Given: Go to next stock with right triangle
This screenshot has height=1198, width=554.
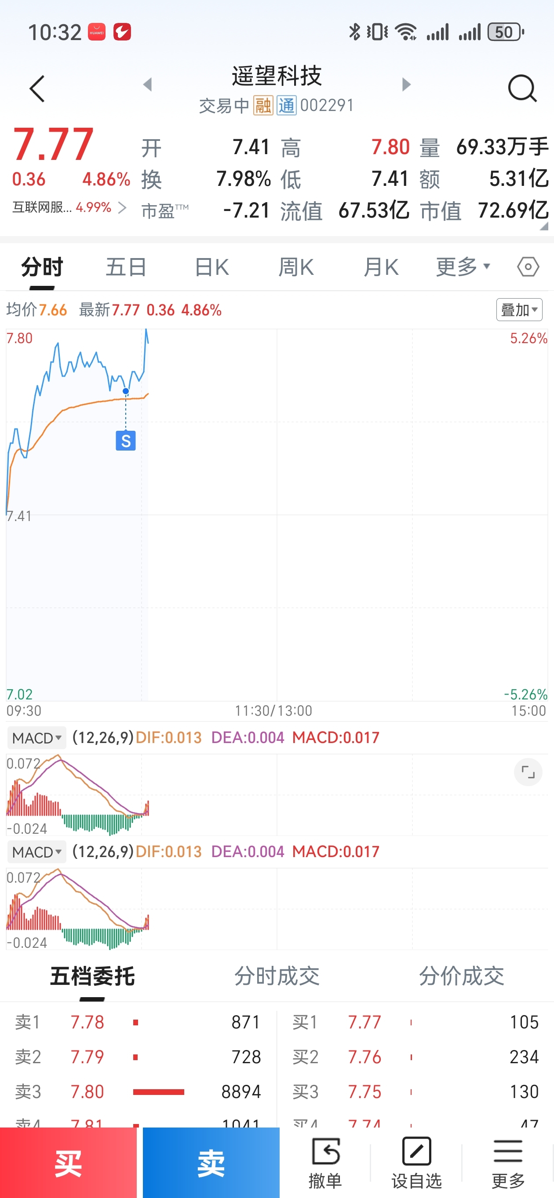Looking at the screenshot, I should coord(406,85).
